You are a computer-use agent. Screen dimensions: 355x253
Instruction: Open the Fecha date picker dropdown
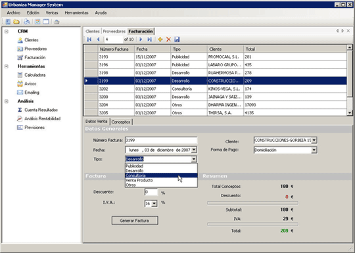click(x=194, y=150)
